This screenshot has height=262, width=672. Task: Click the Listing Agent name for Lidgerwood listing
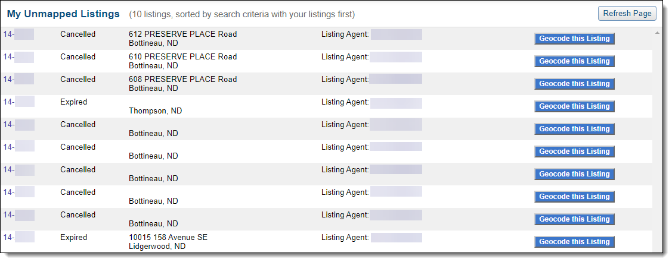[x=396, y=238]
